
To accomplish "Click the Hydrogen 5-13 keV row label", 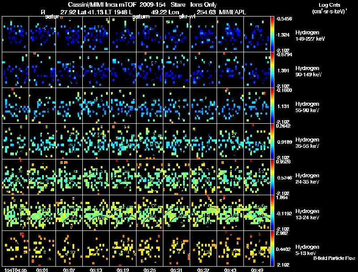I will (307, 250).
